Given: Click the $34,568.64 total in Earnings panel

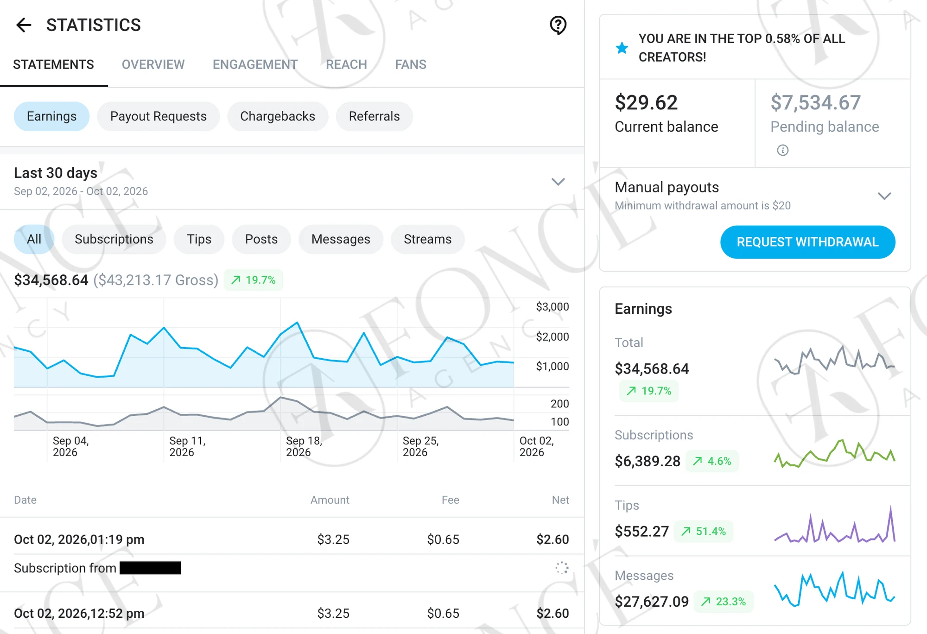Looking at the screenshot, I should 652,369.
